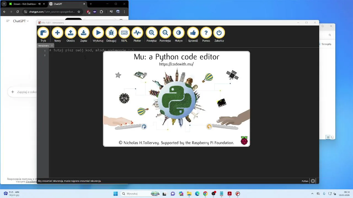Screen dimensions: 353x198
Task: Open red extension with badge 2
Action: (x=88, y=12)
